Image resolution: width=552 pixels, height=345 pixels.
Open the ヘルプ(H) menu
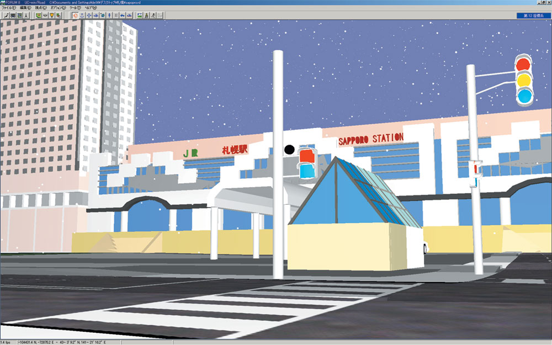(91, 8)
